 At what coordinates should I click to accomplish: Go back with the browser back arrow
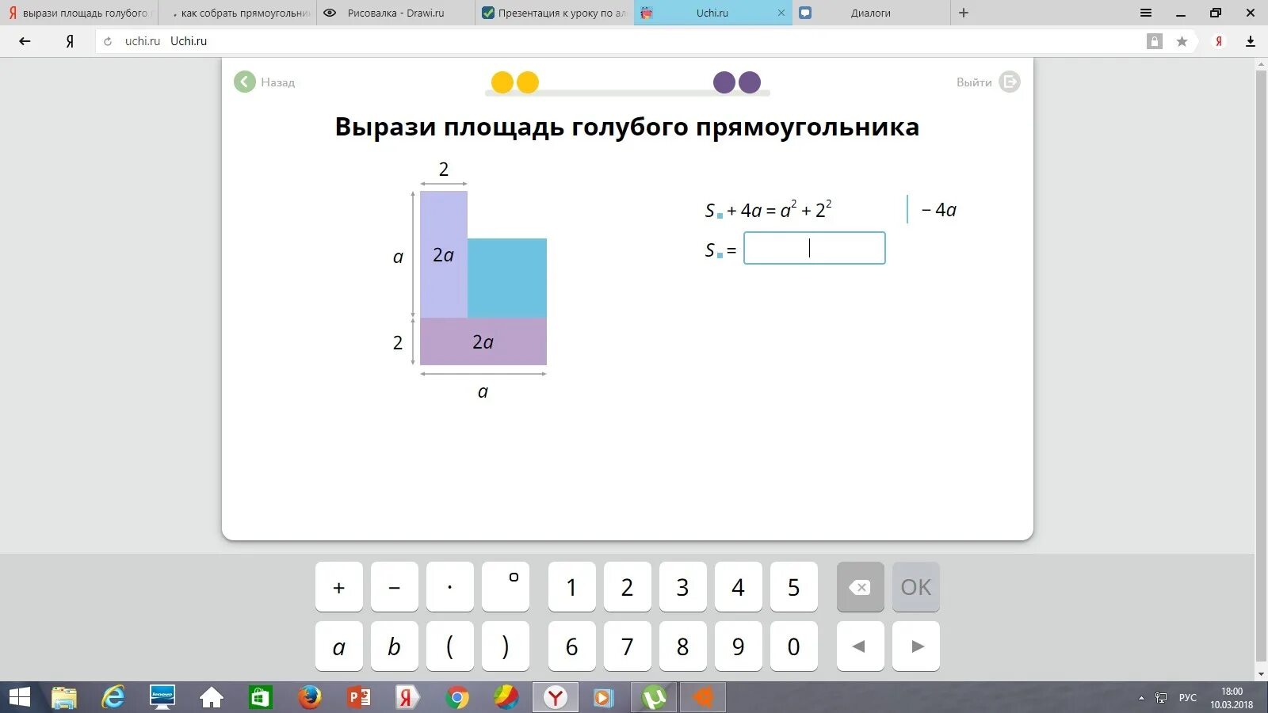(x=25, y=41)
